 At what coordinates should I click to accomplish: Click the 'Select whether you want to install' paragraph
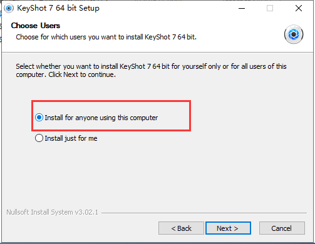point(151,71)
